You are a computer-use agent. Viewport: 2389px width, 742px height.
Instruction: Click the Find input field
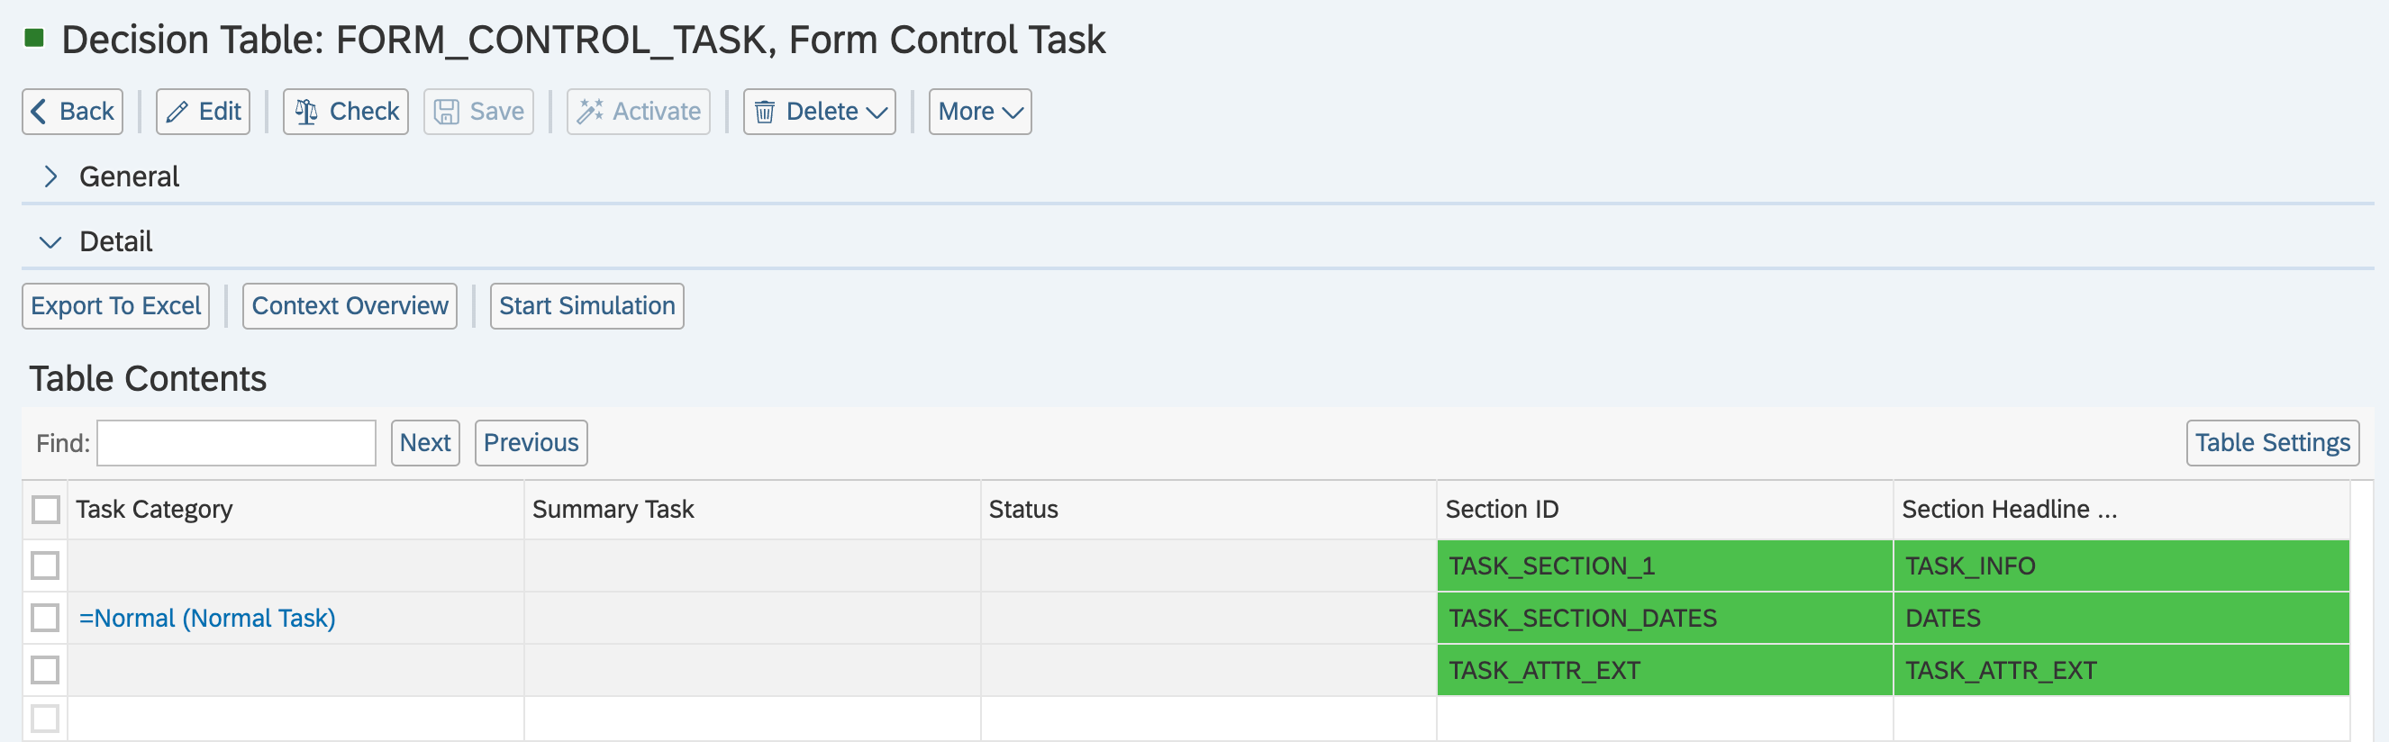[x=237, y=443]
